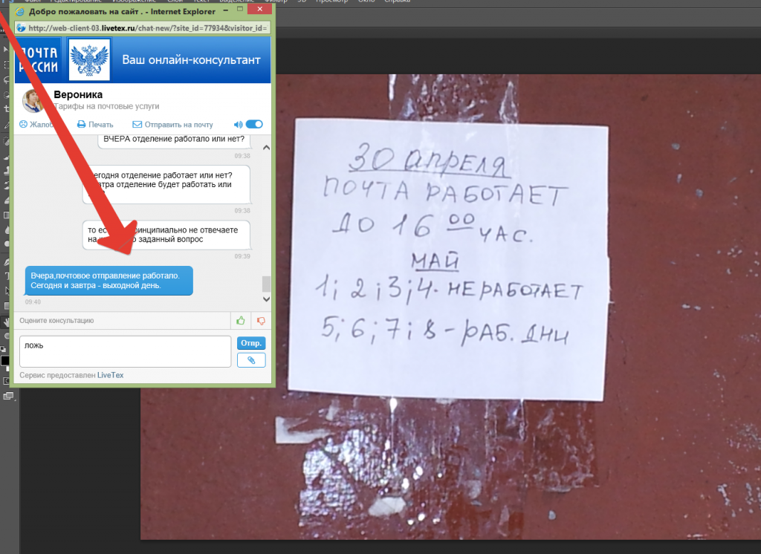Click the paperclip attach file button

click(251, 360)
